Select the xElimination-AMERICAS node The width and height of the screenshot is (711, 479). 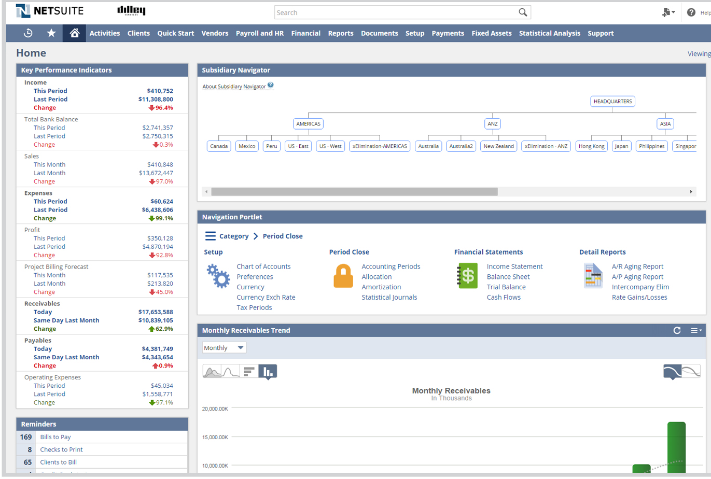pos(380,146)
